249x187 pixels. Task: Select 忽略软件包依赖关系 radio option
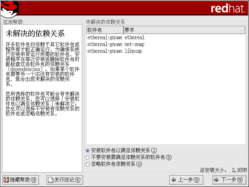point(88,164)
